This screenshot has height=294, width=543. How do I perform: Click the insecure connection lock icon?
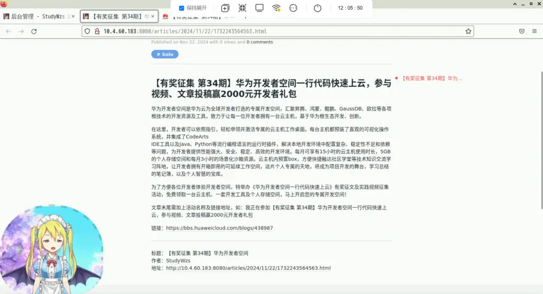pos(97,31)
